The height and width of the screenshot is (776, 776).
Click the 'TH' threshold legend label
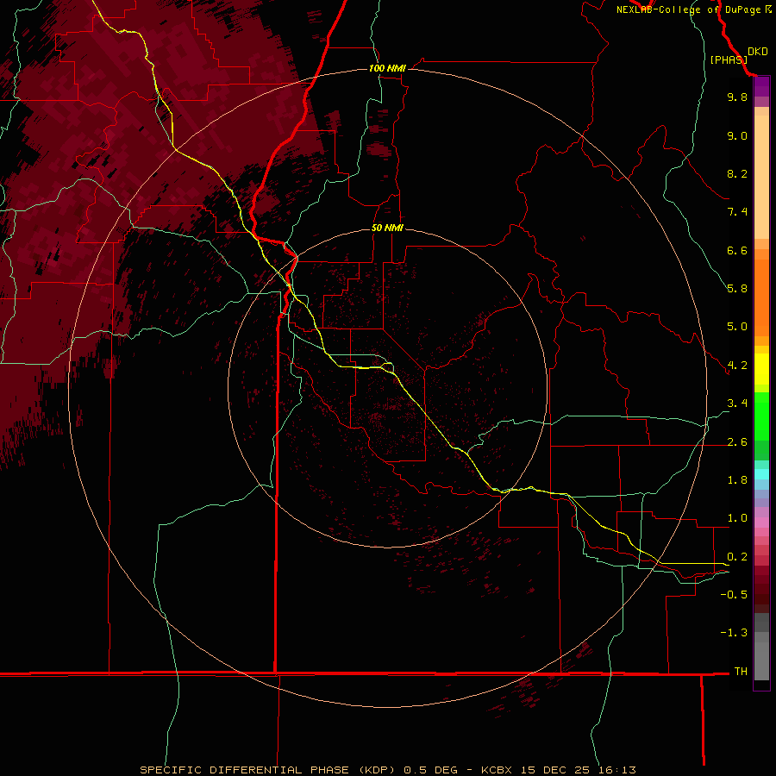[741, 672]
